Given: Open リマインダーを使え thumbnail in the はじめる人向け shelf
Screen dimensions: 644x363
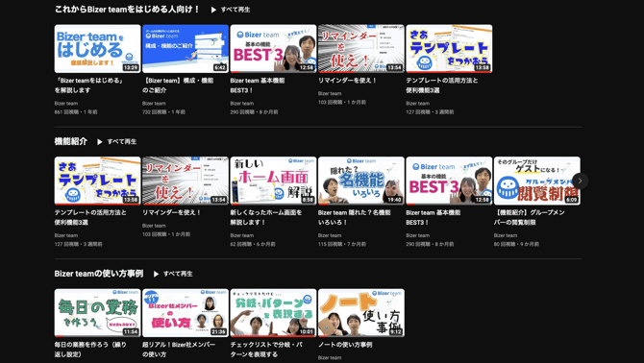Looking at the screenshot, I should point(361,49).
